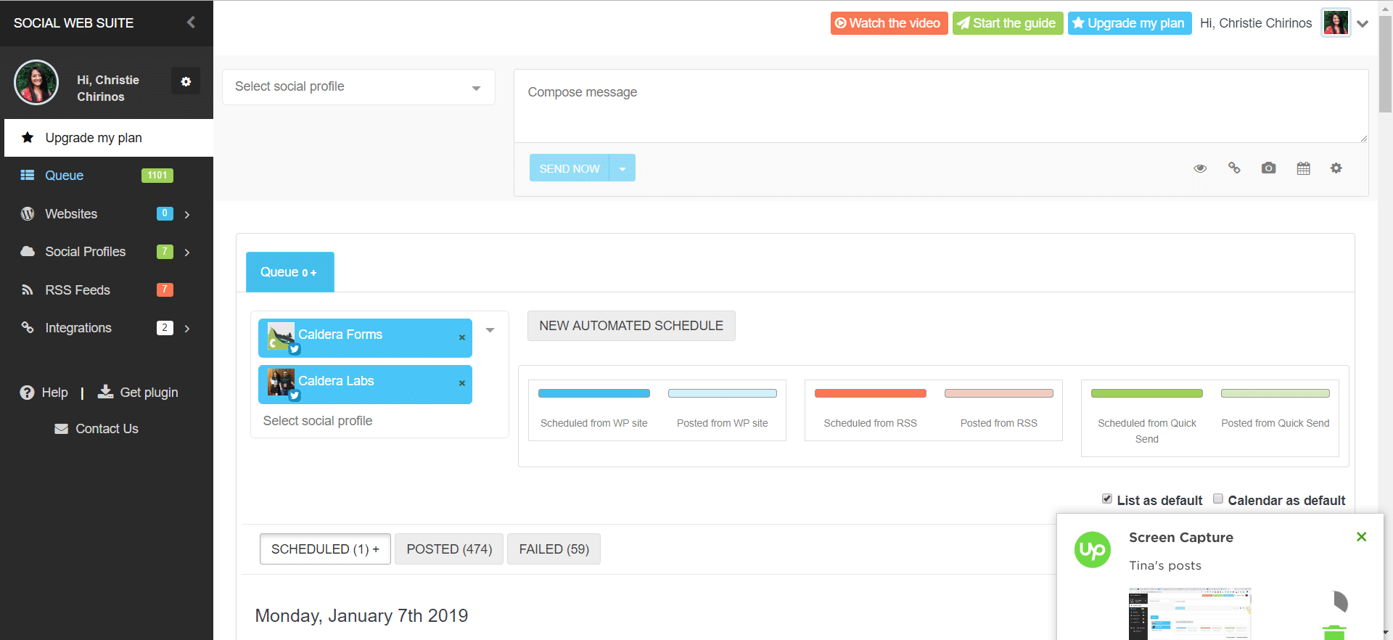Switch to the FAILED (59) tab
The width and height of the screenshot is (1393, 640).
pos(554,549)
